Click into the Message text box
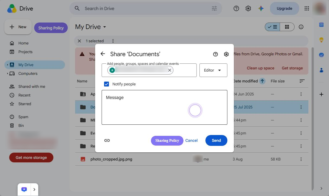This screenshot has width=329, height=196. pos(164,107)
